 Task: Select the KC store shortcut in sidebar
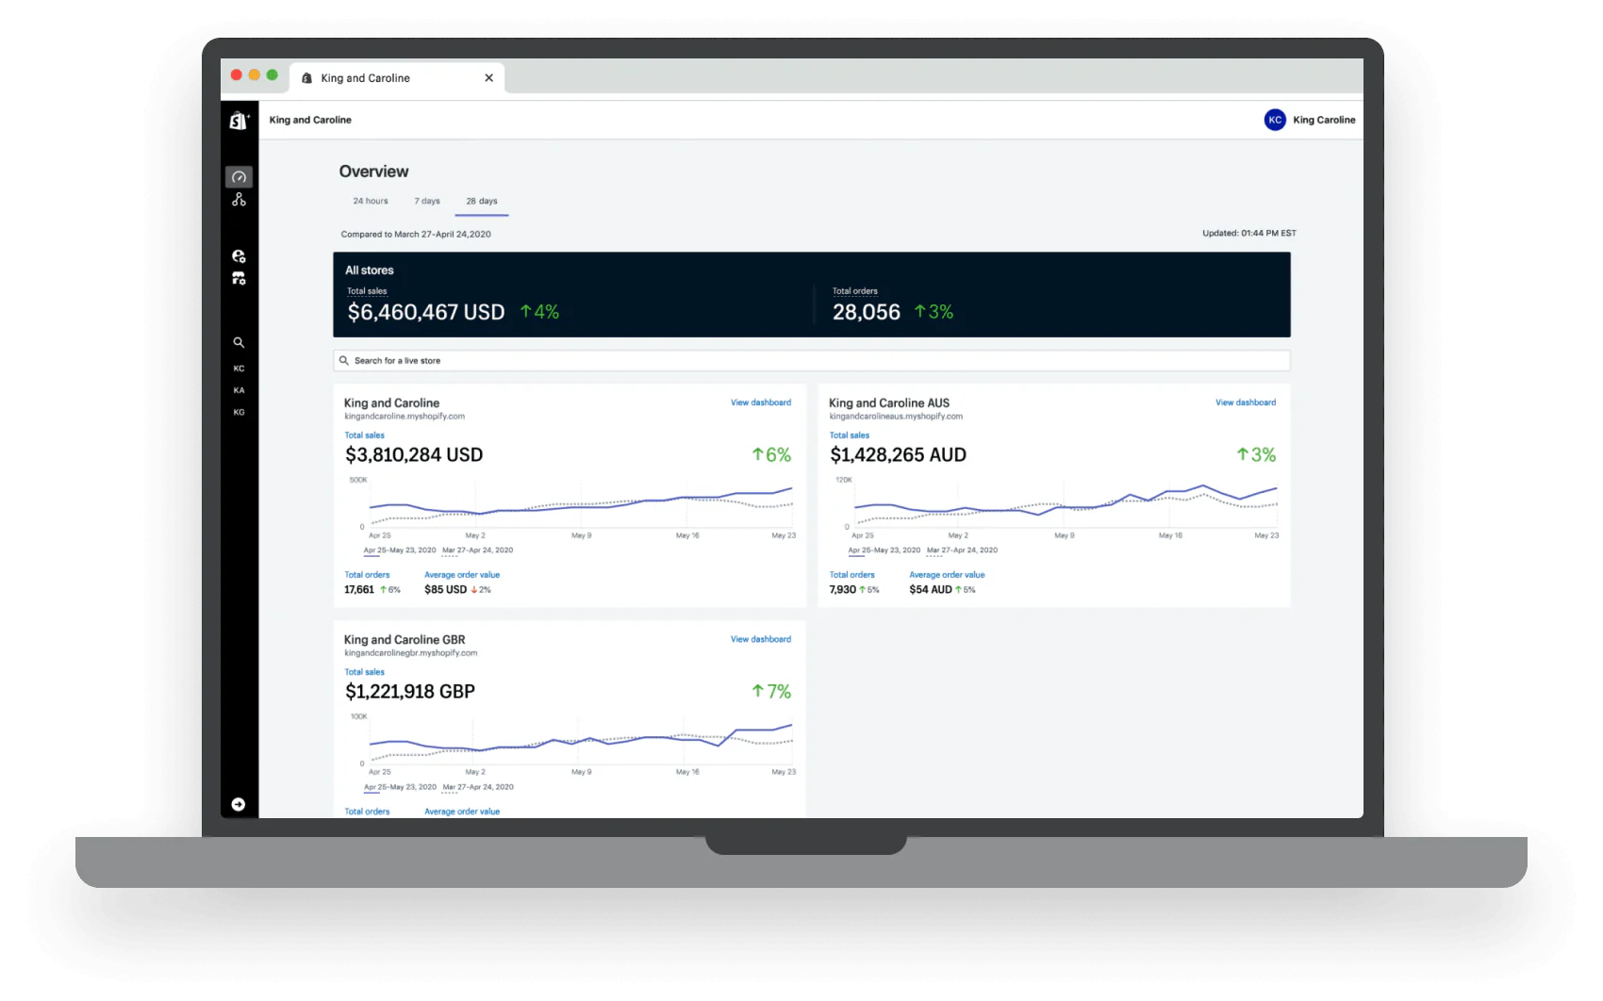pyautogui.click(x=239, y=369)
